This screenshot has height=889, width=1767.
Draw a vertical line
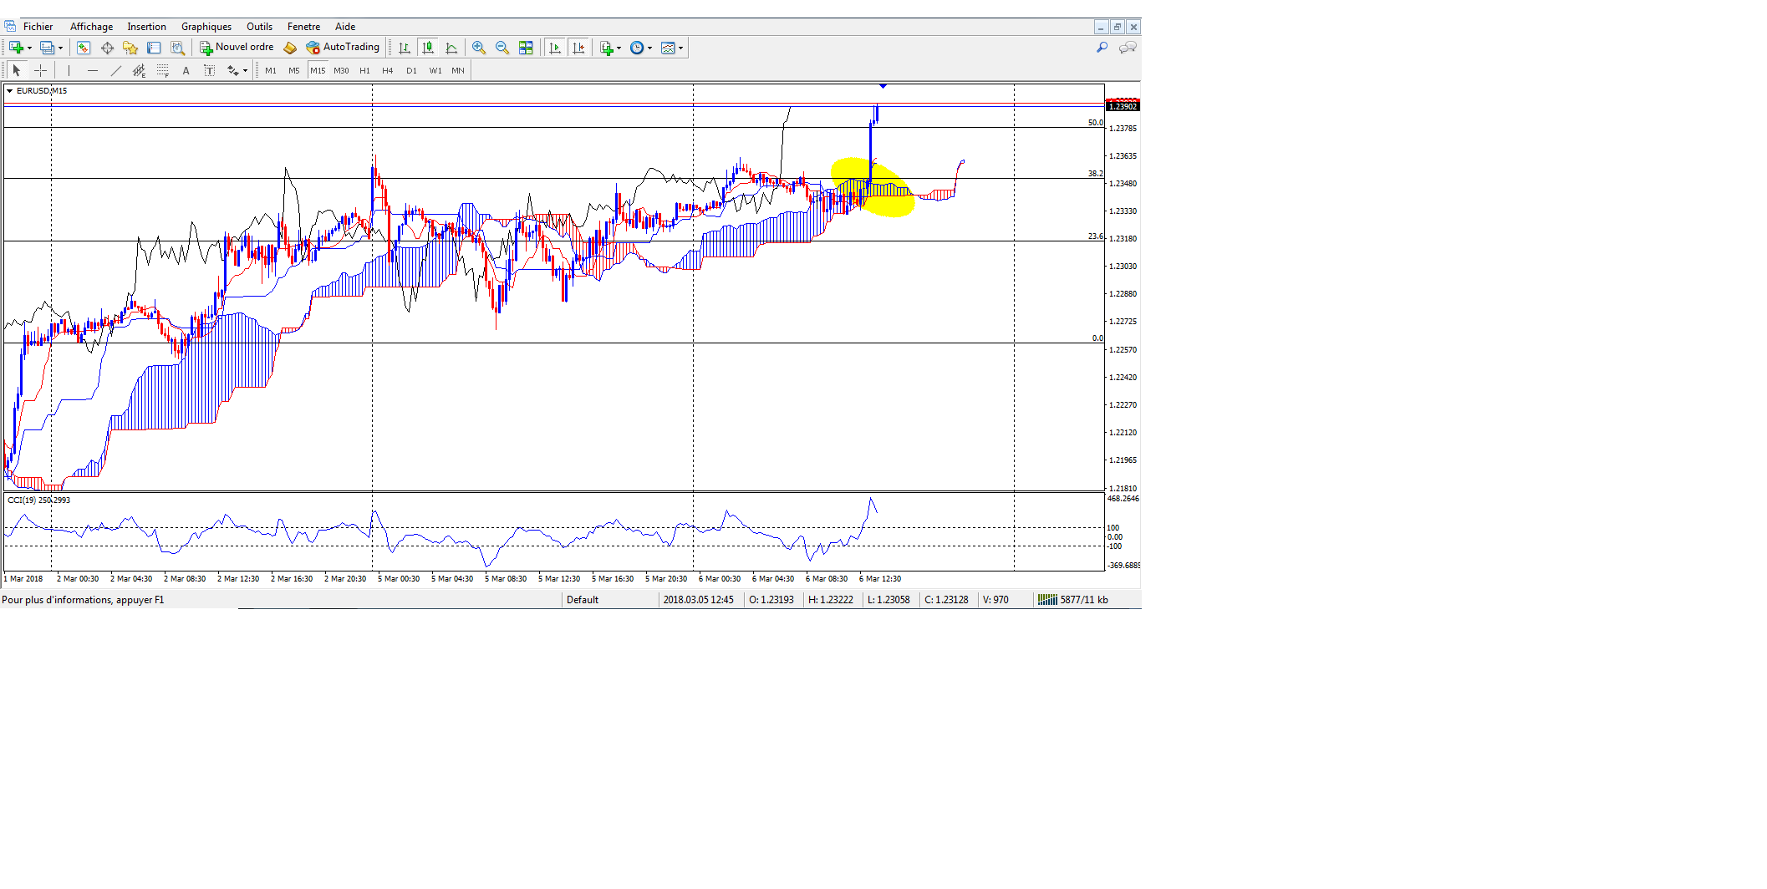click(69, 70)
